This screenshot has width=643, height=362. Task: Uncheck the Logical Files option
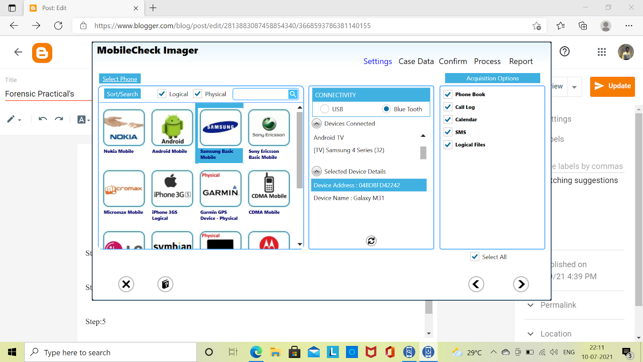pos(448,144)
